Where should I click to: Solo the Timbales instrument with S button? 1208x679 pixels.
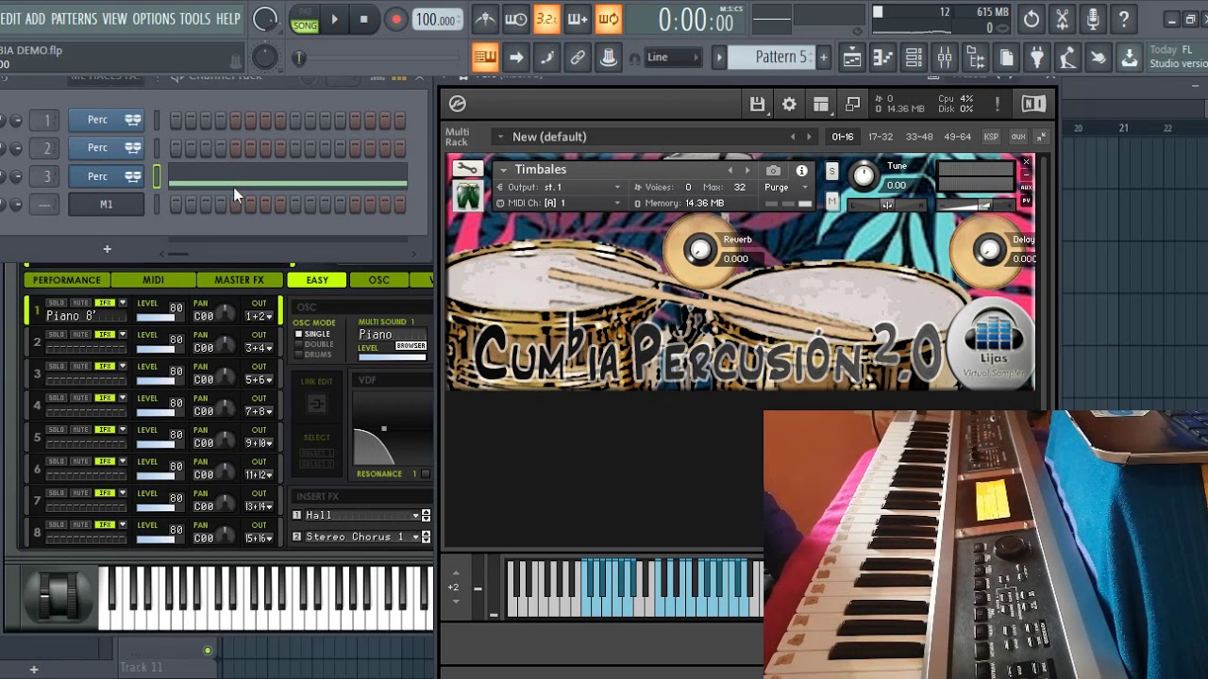coord(831,171)
